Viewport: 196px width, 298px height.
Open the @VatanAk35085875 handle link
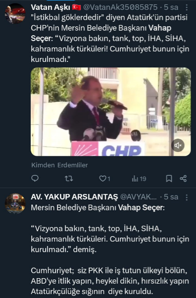pos(120,7)
